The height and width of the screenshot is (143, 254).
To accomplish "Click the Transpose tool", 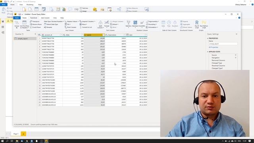I will point(35,21).
